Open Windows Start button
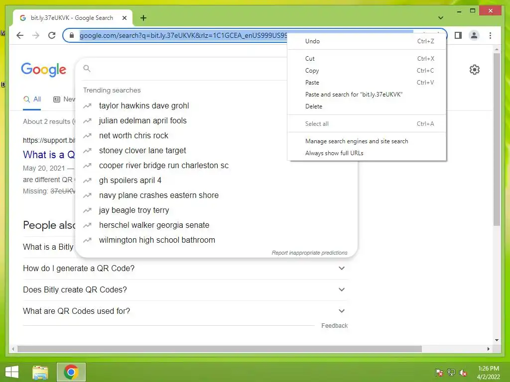 [x=12, y=372]
